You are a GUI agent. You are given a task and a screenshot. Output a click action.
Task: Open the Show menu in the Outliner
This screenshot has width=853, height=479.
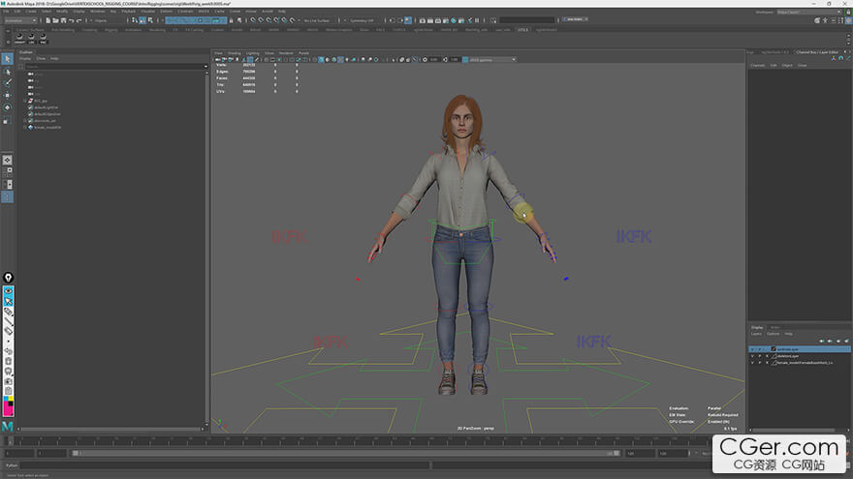coord(41,58)
